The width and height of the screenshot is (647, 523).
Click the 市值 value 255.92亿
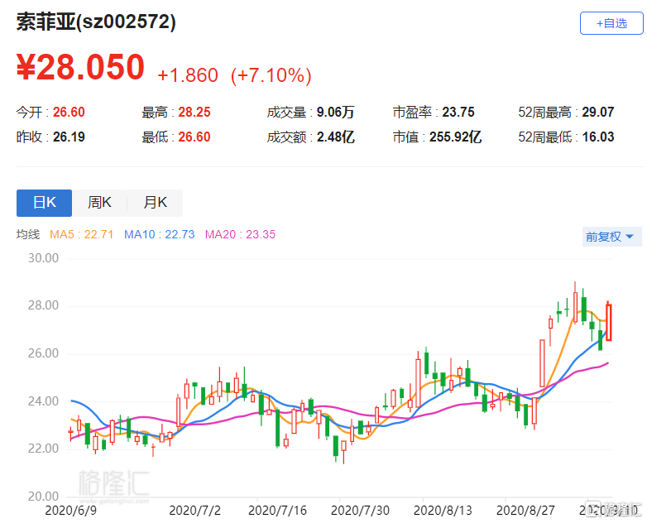pos(455,137)
